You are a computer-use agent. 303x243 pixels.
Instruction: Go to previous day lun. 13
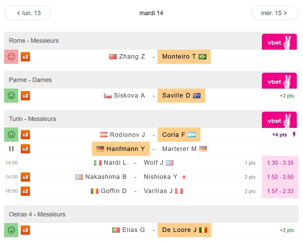(x=28, y=13)
